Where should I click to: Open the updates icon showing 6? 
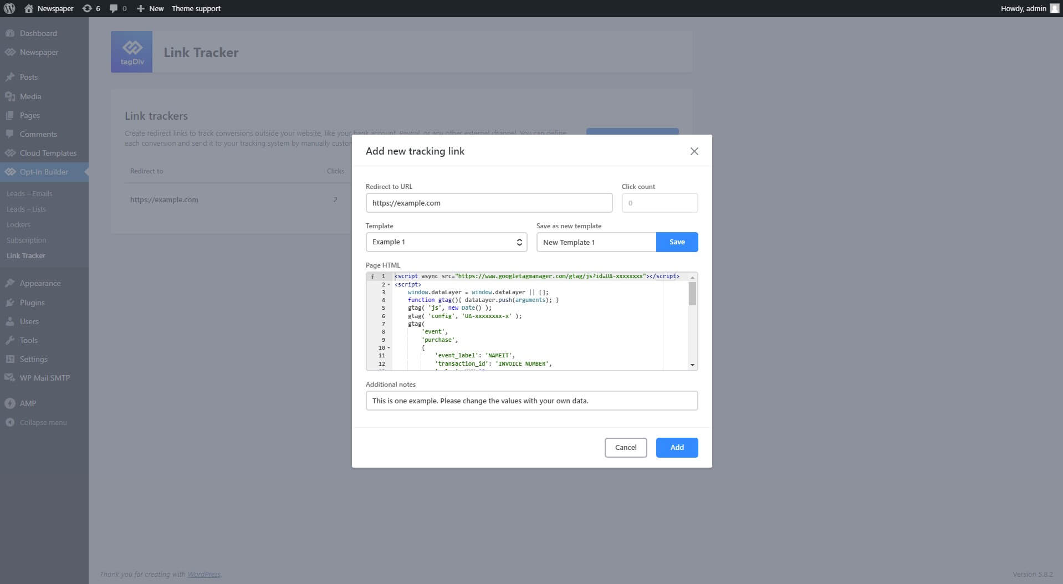coord(91,8)
